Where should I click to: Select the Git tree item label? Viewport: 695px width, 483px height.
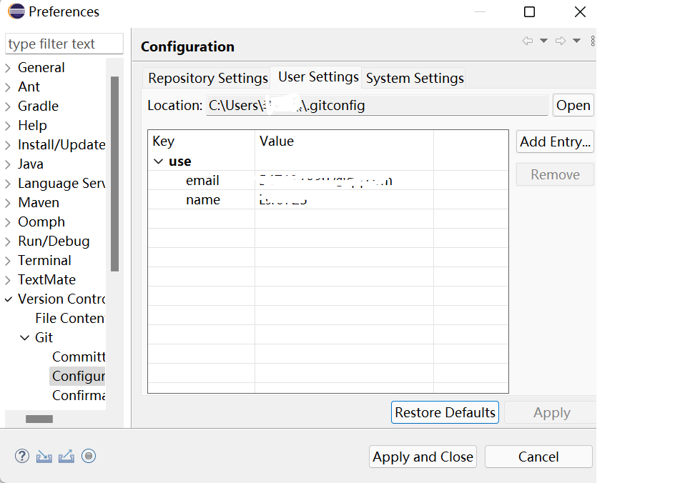pos(44,337)
